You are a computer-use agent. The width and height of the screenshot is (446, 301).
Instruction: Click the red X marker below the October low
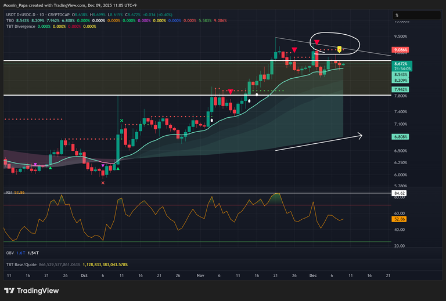coord(103,183)
